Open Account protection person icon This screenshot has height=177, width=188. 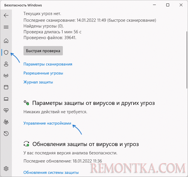pos(6,64)
